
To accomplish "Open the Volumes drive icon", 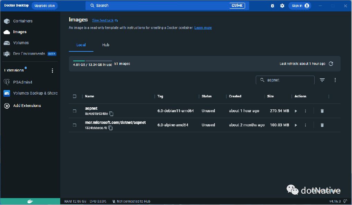I will [x=7, y=43].
